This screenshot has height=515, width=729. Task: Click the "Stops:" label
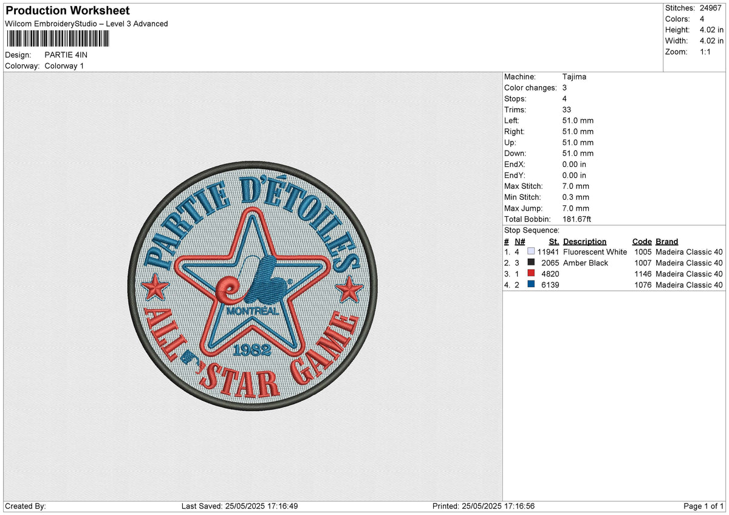(x=515, y=99)
